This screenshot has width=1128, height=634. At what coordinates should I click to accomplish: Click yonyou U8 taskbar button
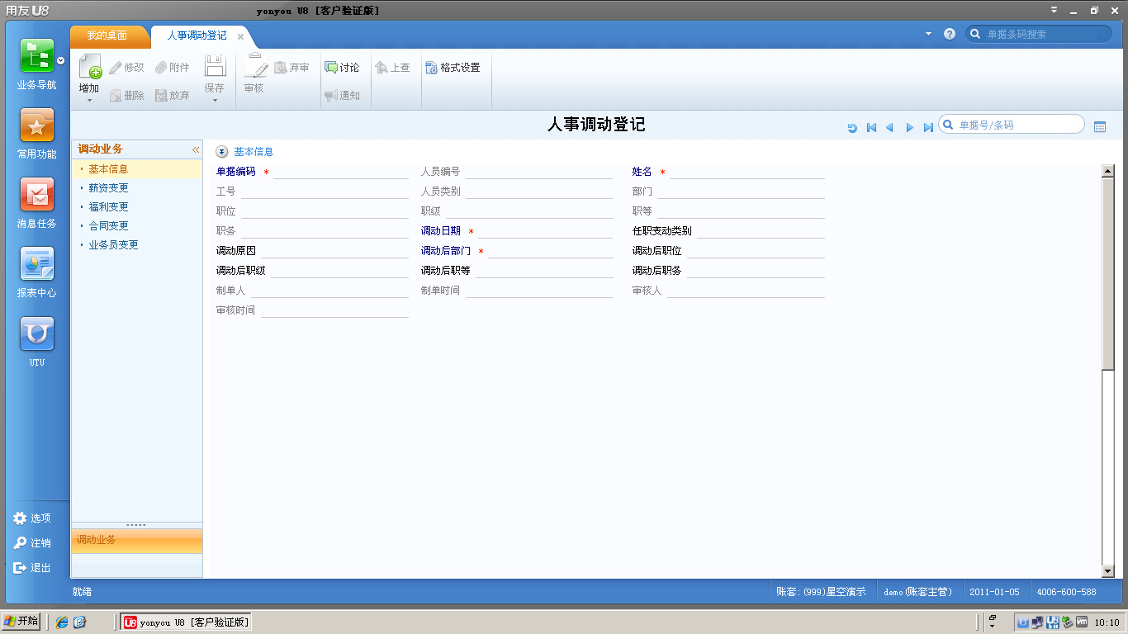187,622
